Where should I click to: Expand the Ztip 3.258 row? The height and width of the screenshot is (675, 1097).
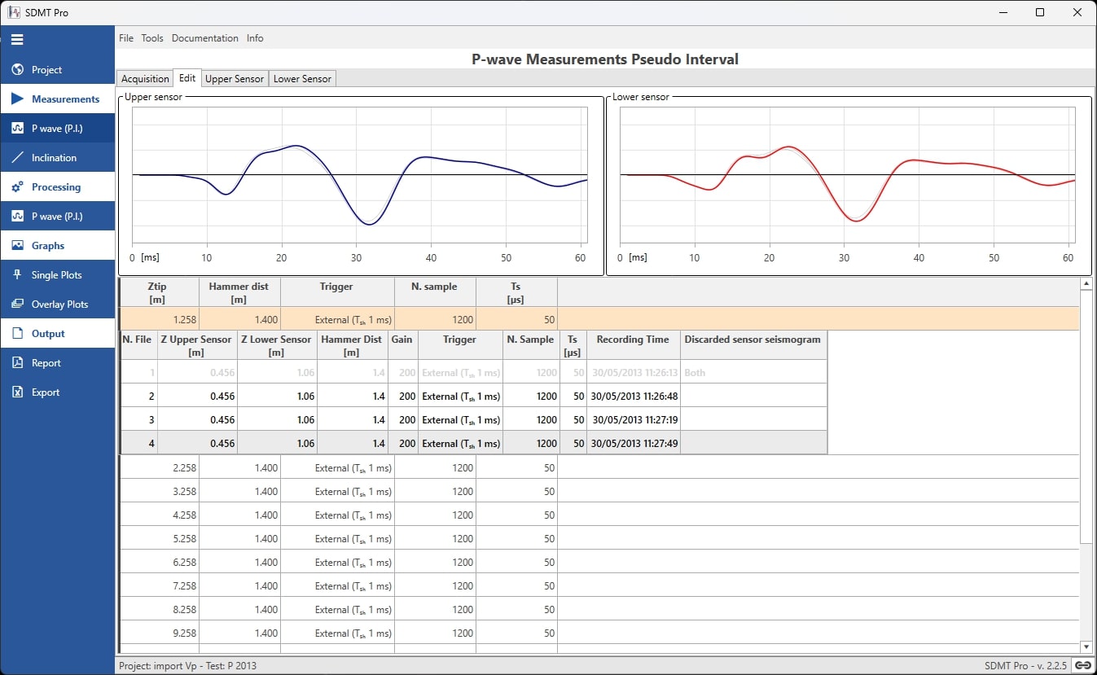pos(599,492)
